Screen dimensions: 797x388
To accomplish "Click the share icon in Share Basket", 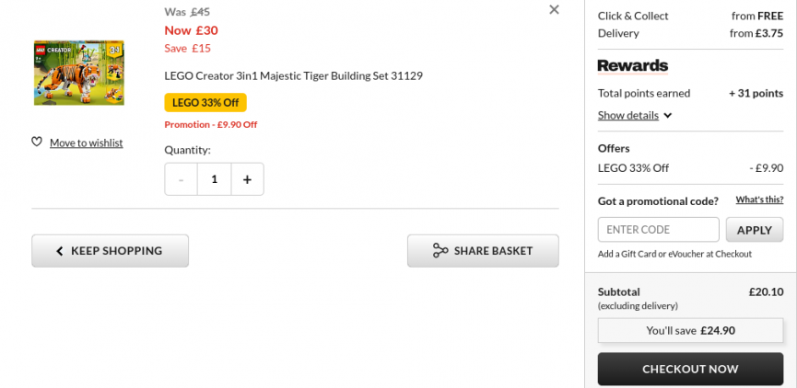I will (x=440, y=251).
